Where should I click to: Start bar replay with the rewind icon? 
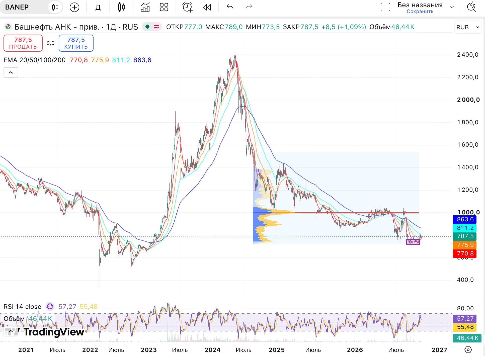207,7
